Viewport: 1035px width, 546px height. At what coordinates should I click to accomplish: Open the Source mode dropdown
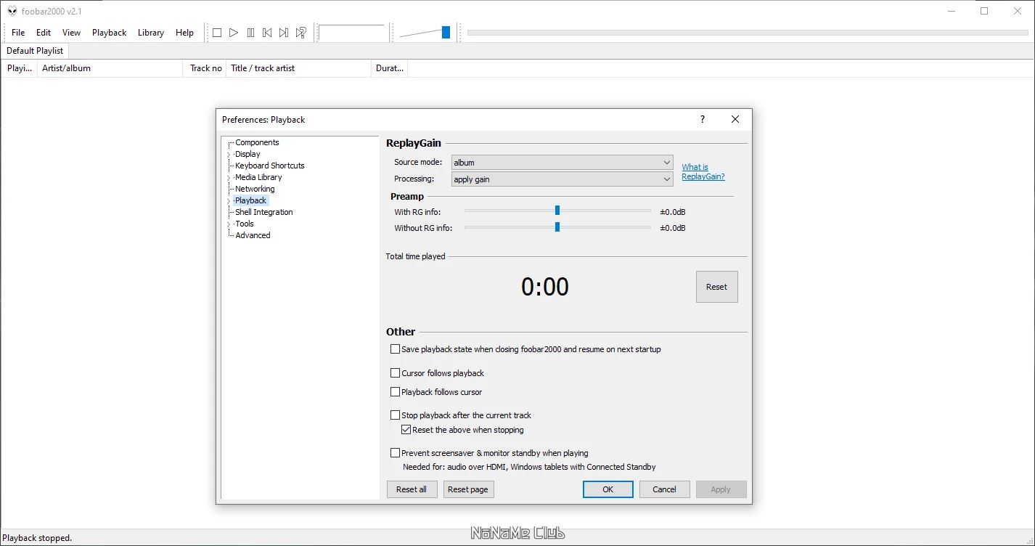(562, 163)
